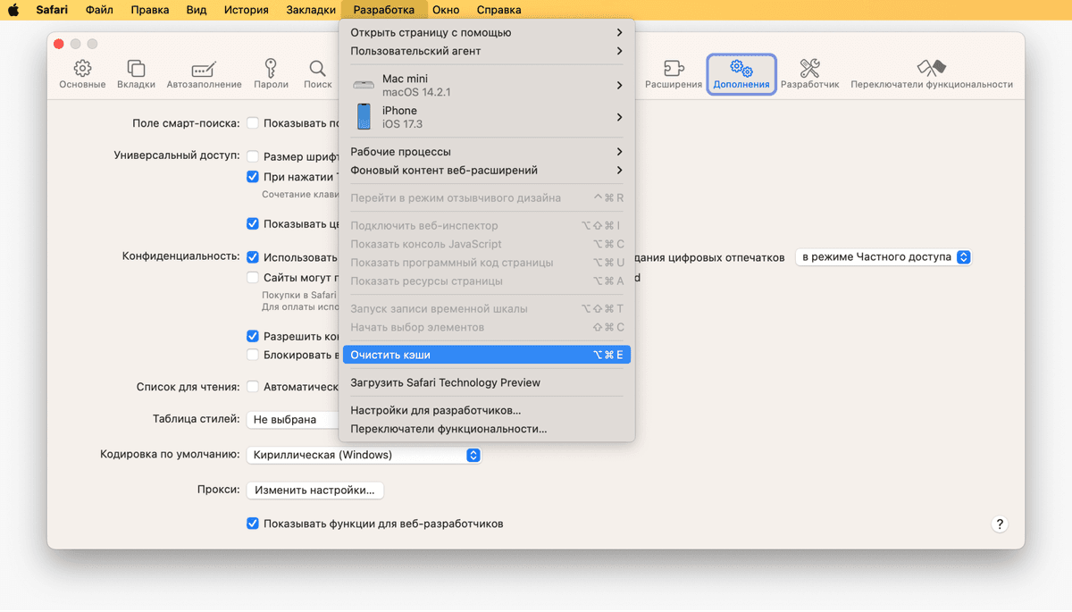Screen dimensions: 1072x612
Task: Uncheck the Показывать ц… checkbox
Action: pos(253,223)
